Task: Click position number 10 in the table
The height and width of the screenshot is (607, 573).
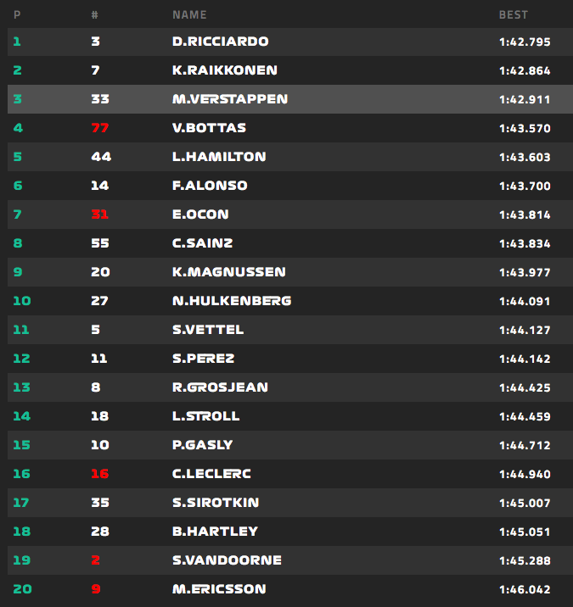Action: click(x=22, y=301)
